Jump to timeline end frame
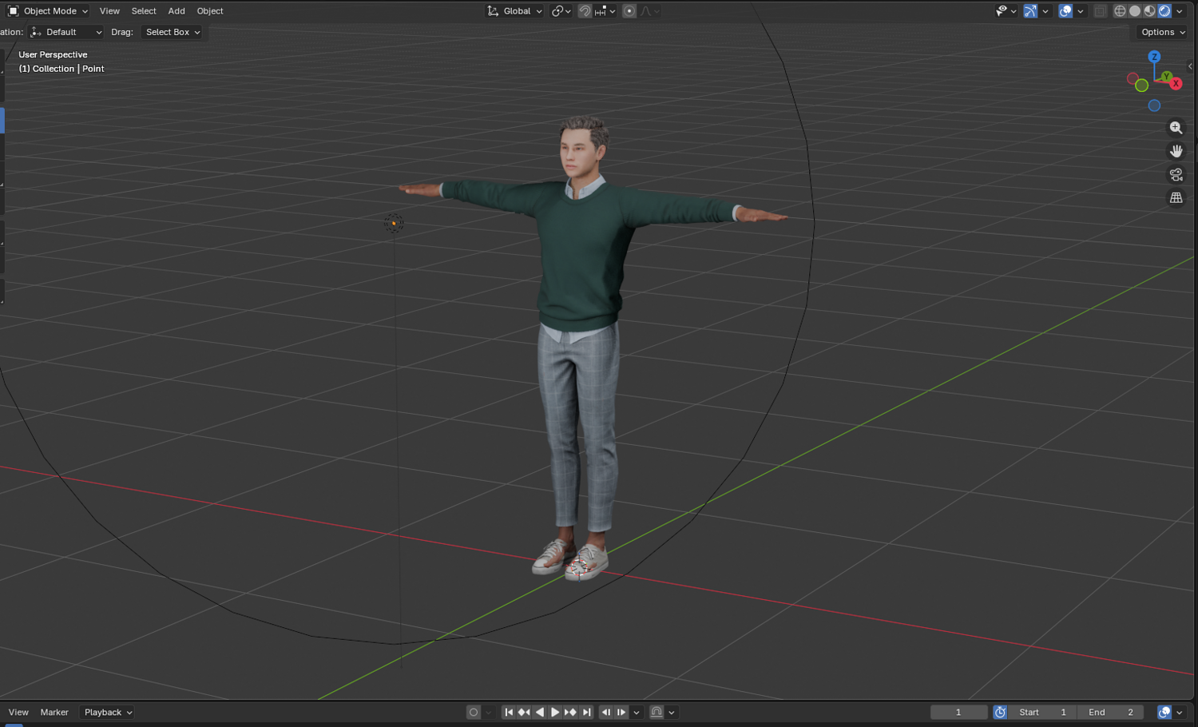The image size is (1198, 727). (x=586, y=712)
